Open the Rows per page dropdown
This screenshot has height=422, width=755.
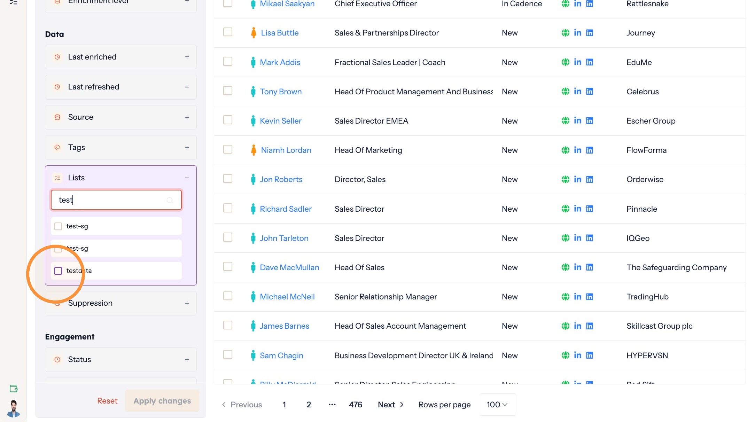coord(498,405)
